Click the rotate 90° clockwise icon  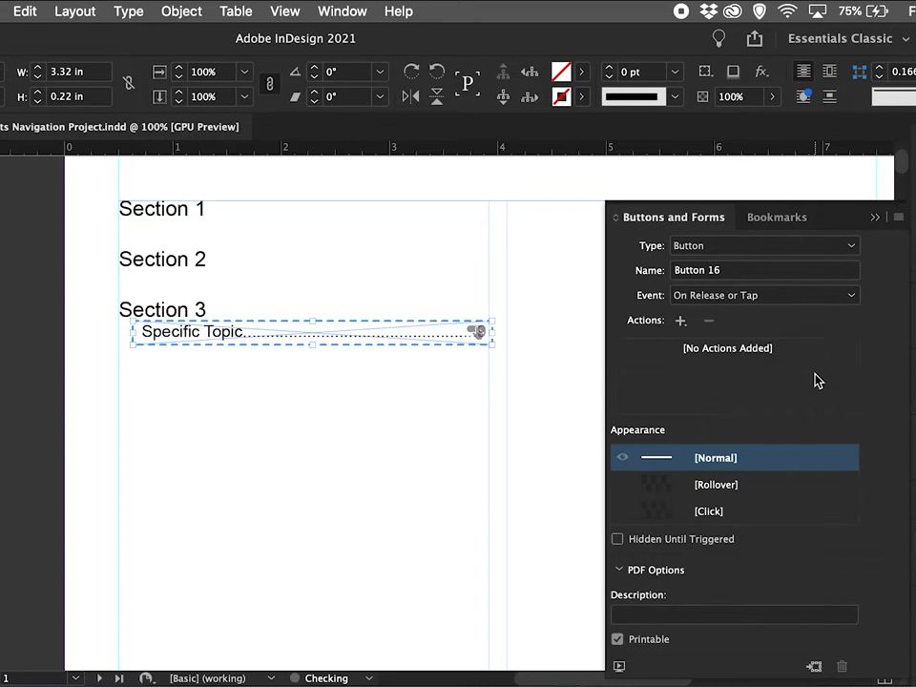411,72
